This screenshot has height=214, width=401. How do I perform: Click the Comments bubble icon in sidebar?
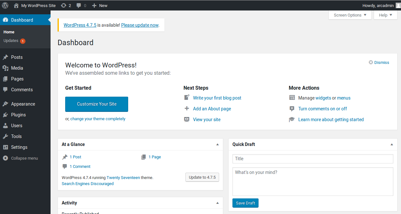(x=5, y=90)
